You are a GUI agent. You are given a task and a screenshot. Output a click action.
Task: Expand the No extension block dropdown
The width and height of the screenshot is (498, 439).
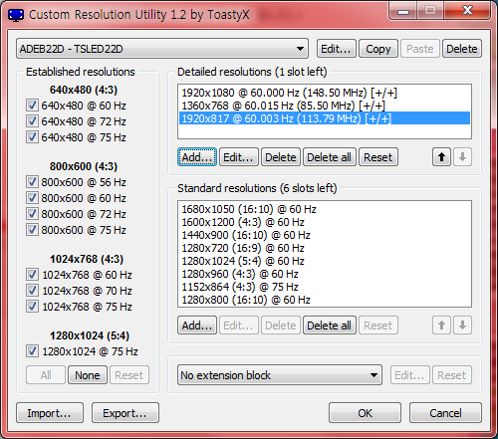[x=280, y=375]
